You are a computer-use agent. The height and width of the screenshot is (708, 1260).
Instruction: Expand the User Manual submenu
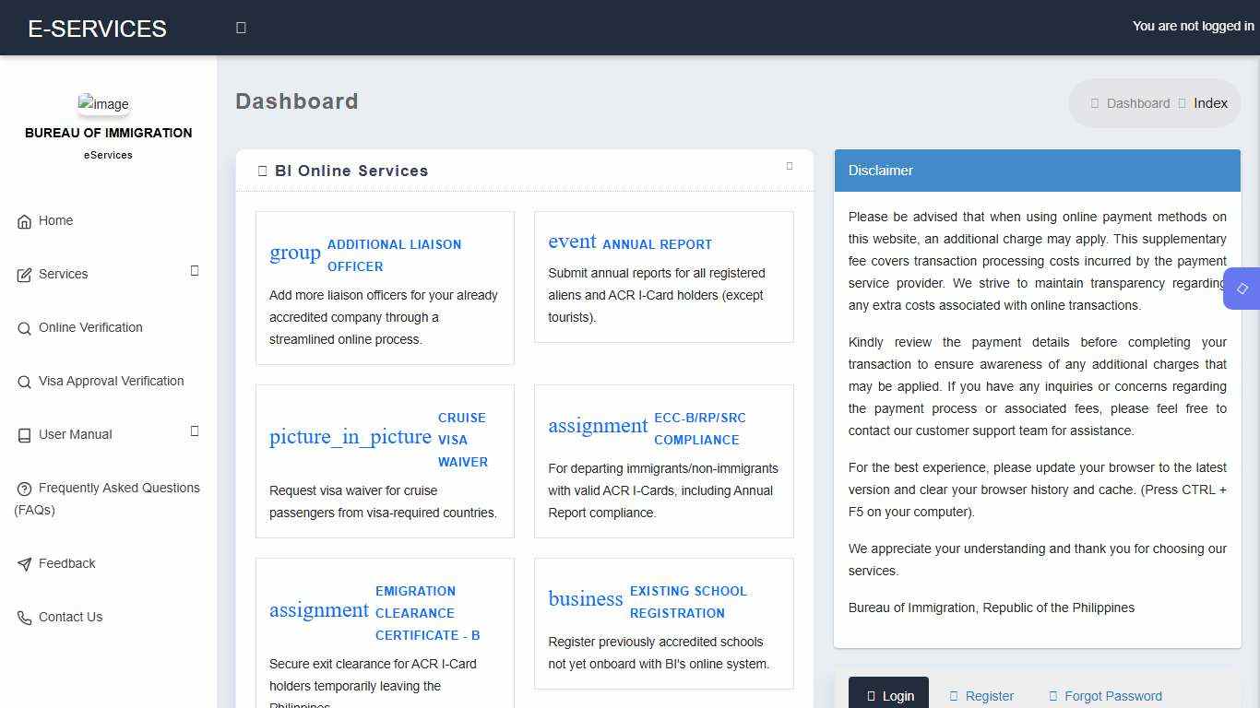(195, 431)
